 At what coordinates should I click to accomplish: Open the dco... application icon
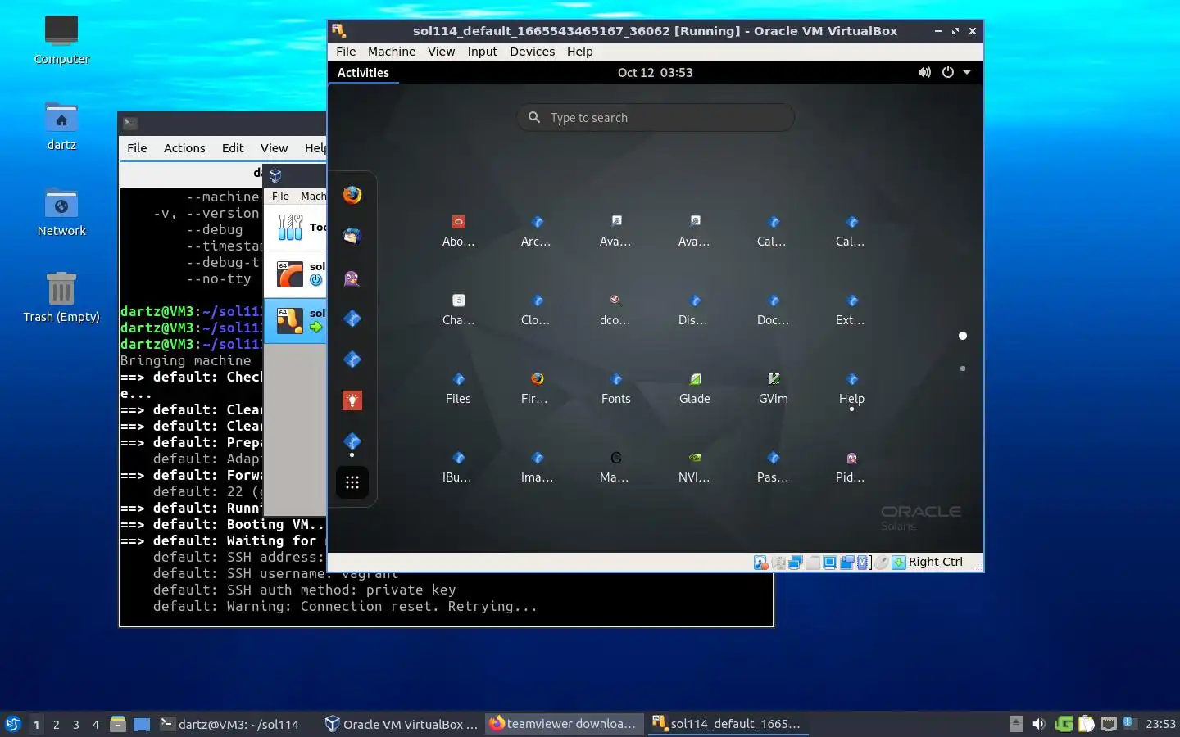[x=615, y=310]
